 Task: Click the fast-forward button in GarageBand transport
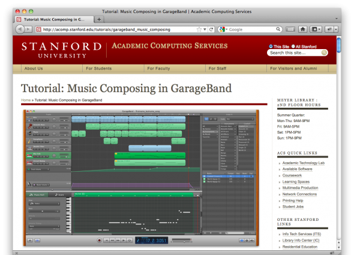click(118, 241)
